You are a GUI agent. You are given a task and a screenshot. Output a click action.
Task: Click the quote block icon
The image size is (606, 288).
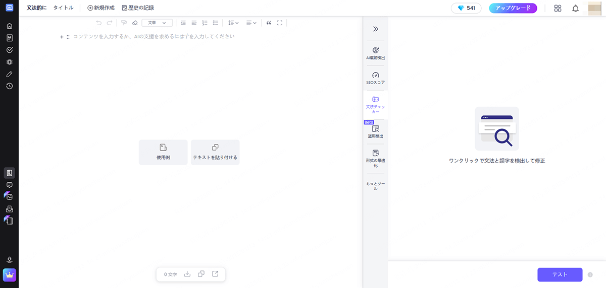269,23
